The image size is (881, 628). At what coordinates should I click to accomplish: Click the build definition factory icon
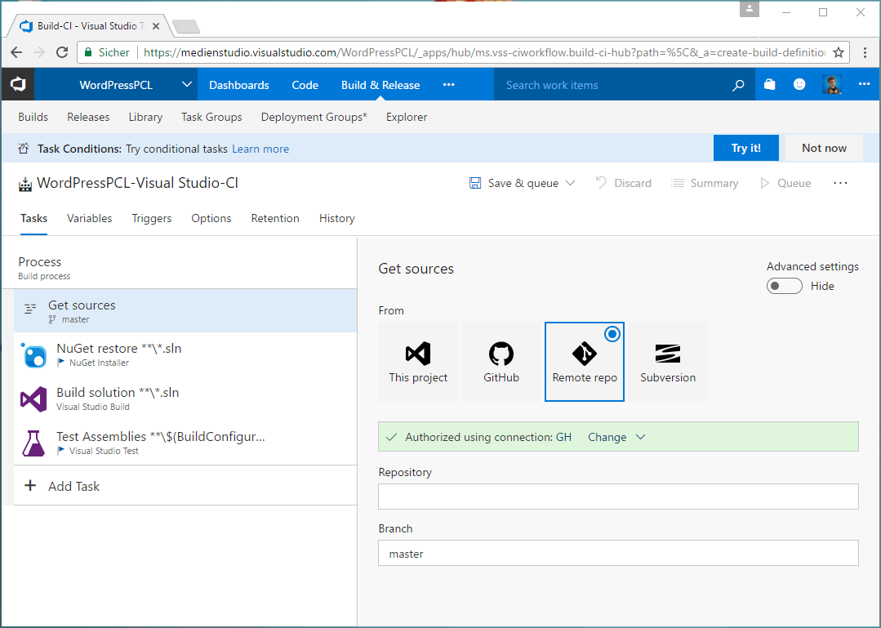pos(25,185)
